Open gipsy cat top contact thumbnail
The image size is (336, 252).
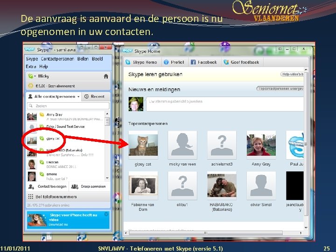click(x=143, y=145)
